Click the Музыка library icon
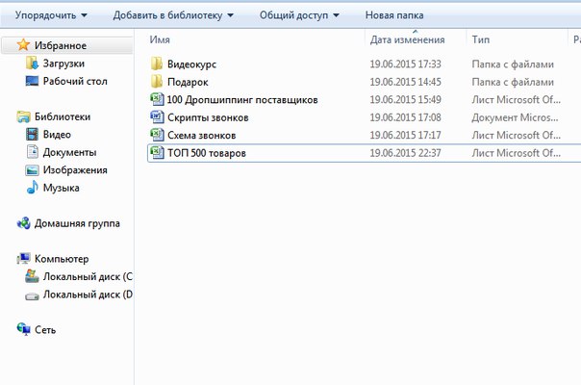 33,188
